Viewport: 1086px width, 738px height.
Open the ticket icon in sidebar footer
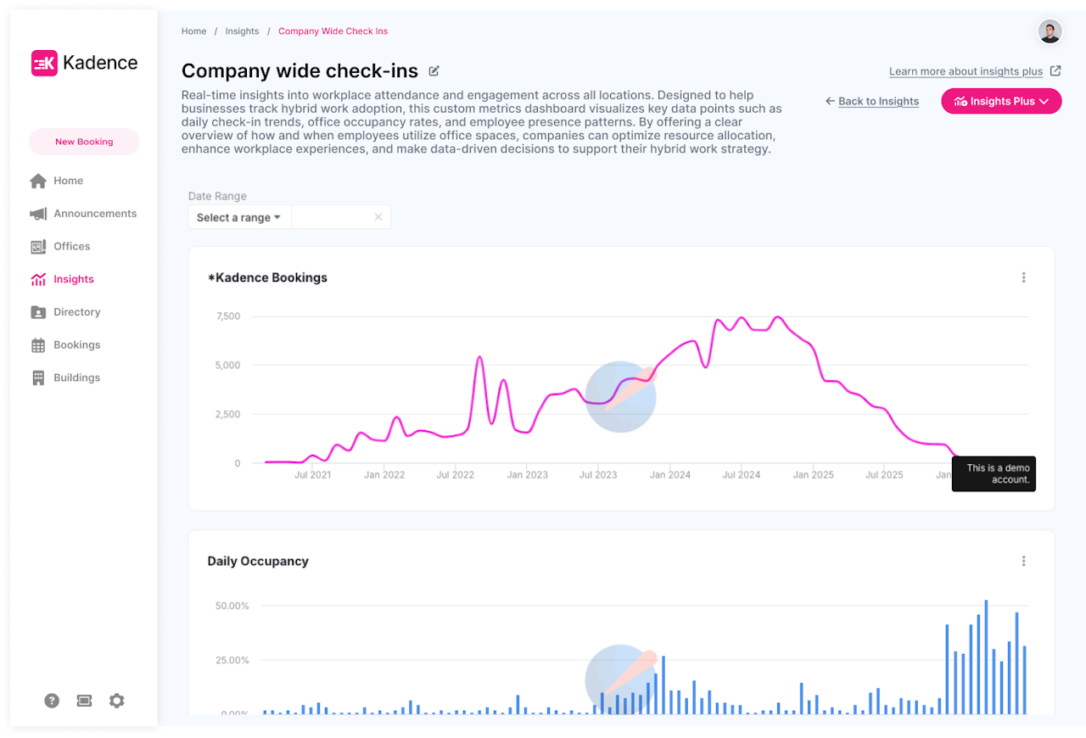click(x=84, y=701)
